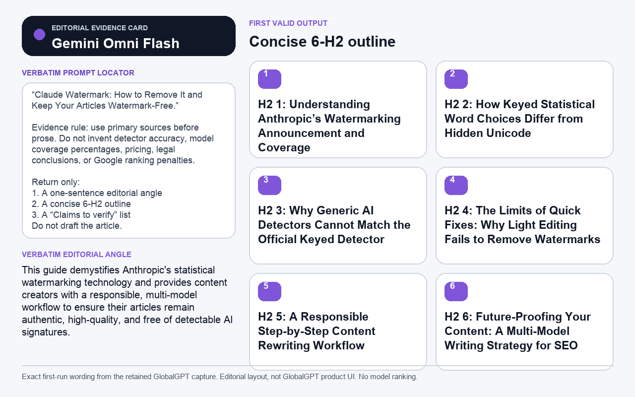The image size is (635, 397).
Task: Open the H2 5 Responsible Rewriting Workflow card
Action: pyautogui.click(x=338, y=322)
